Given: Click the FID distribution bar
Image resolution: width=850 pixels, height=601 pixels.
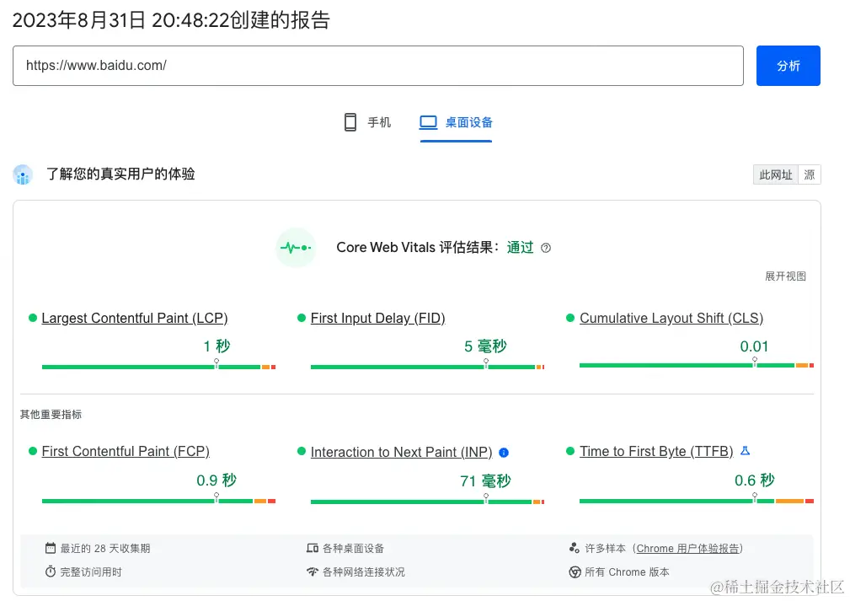Looking at the screenshot, I should coord(427,367).
